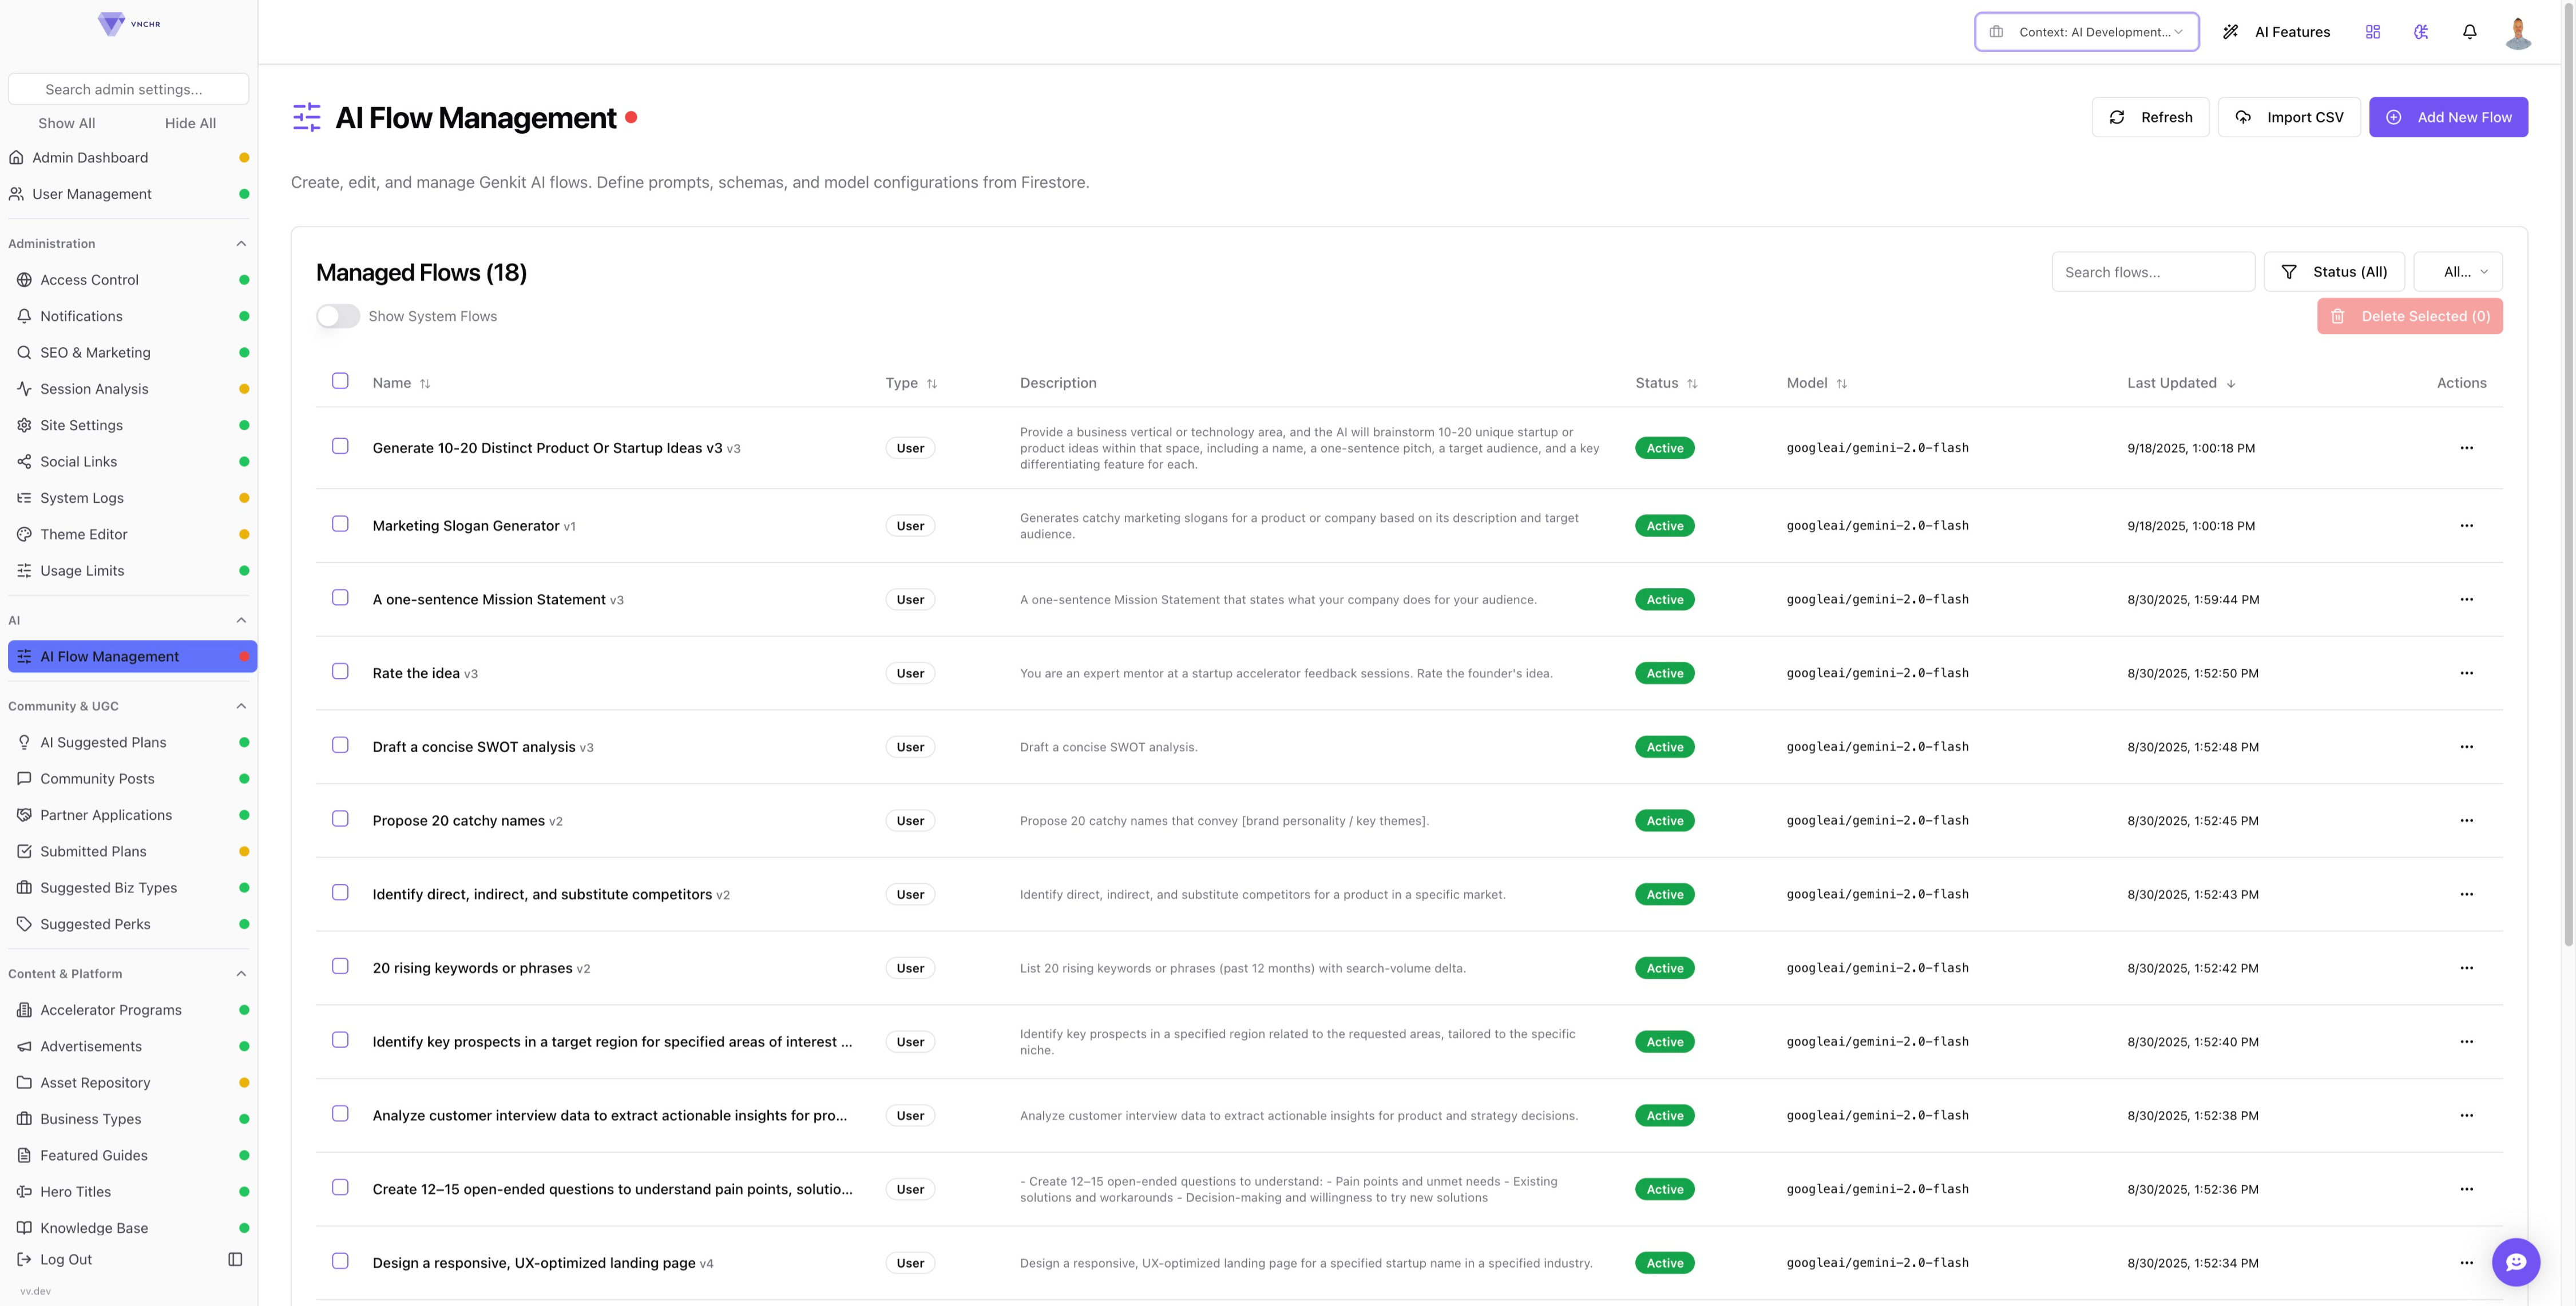The width and height of the screenshot is (2576, 1306).
Task: Click the notifications bell icon in header
Action: [x=2469, y=32]
